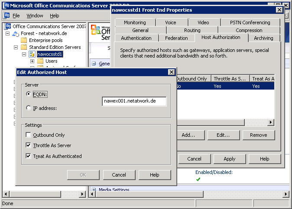
Task: Click Help in Front End Properties dialog
Action: pyautogui.click(x=264, y=159)
